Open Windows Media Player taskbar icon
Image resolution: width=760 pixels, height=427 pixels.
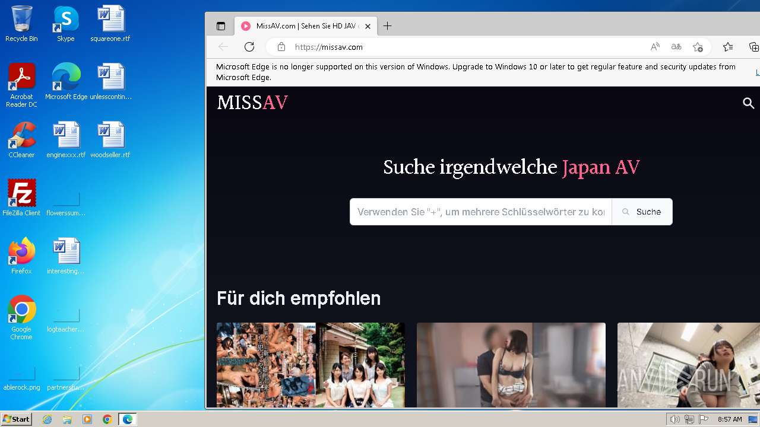87,419
